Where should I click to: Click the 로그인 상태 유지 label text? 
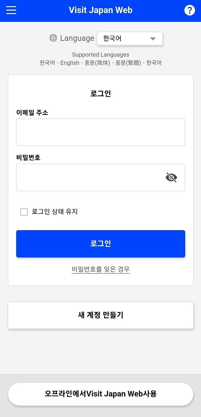(55, 212)
